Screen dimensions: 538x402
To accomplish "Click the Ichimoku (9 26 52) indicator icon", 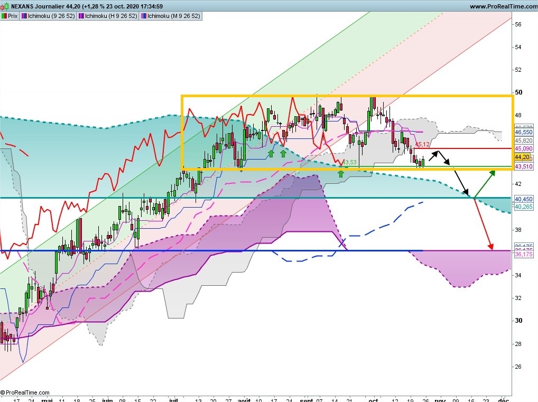I will pyautogui.click(x=24, y=16).
